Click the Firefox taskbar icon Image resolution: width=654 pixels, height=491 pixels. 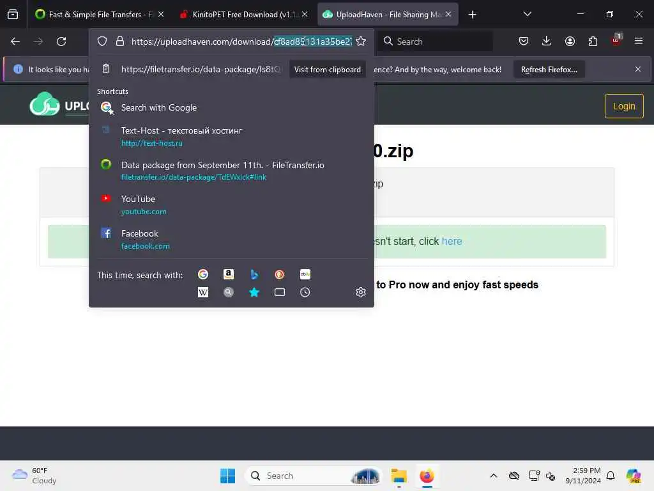(427, 476)
